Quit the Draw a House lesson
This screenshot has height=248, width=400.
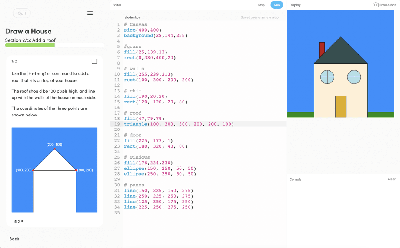(x=21, y=13)
